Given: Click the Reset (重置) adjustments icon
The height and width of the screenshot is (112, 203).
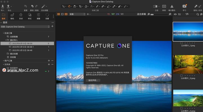Looking at the screenshot, I should coord(26,6).
